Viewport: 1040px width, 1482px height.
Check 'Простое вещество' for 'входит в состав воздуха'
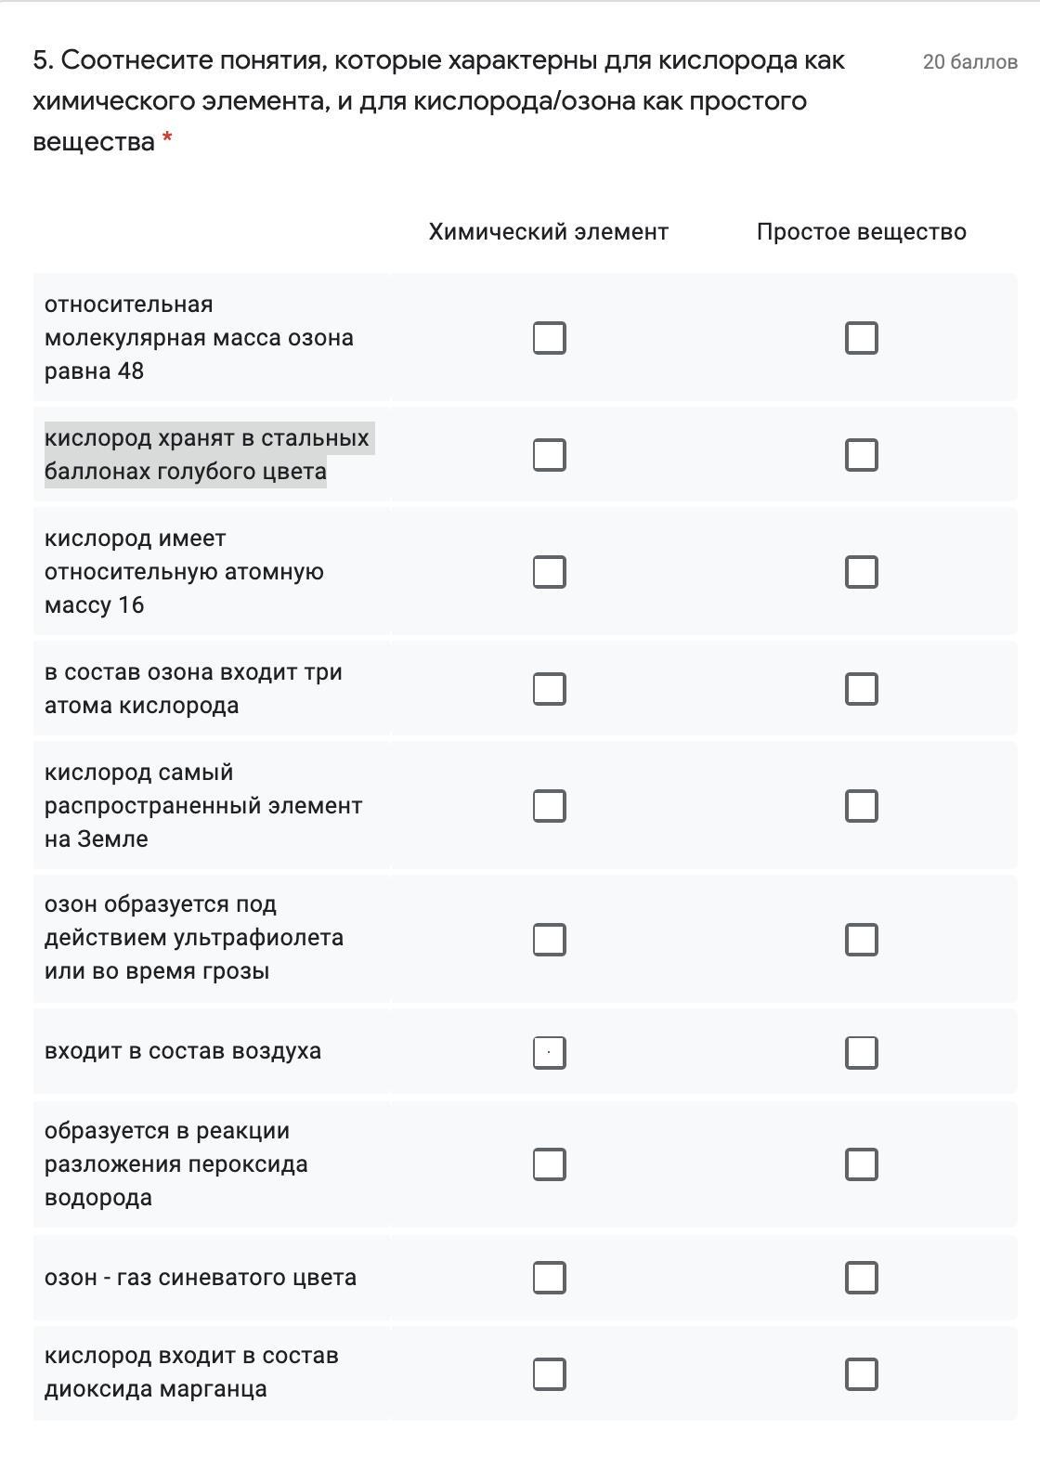point(861,1053)
